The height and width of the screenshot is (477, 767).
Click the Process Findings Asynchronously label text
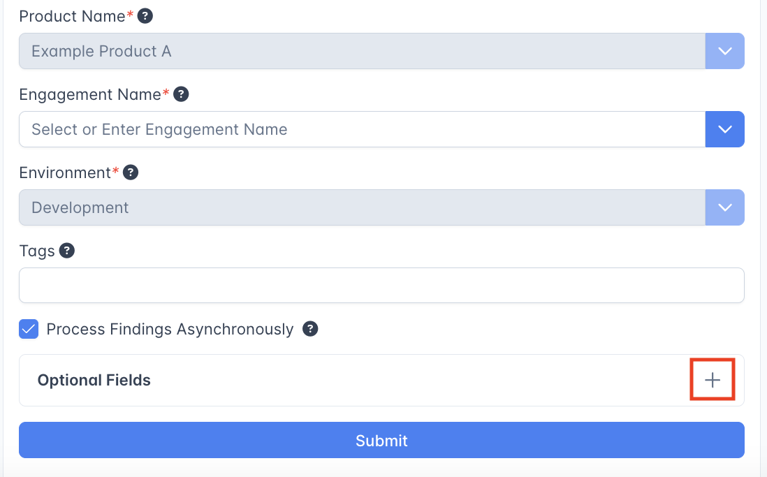pos(170,329)
